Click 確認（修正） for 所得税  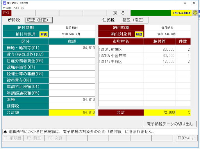39,20
